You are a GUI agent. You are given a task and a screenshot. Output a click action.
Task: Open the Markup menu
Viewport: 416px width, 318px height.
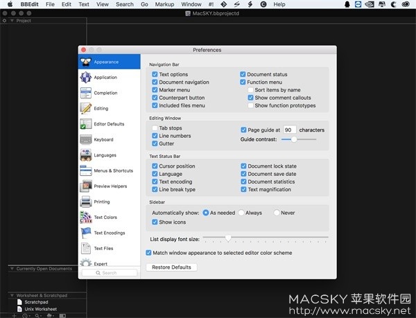[164, 4]
